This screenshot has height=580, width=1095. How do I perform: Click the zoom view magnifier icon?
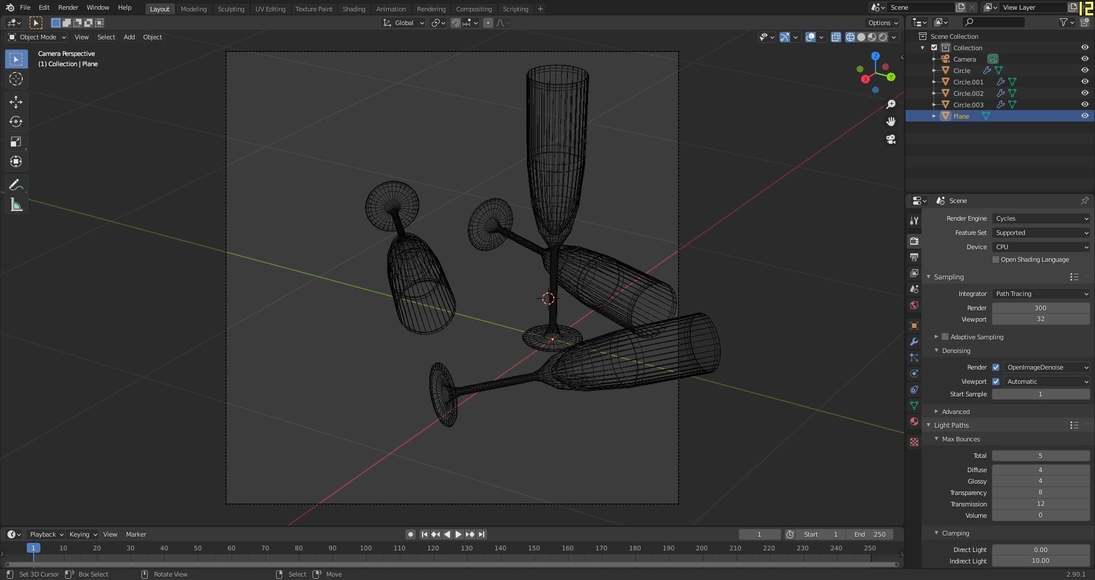(891, 104)
